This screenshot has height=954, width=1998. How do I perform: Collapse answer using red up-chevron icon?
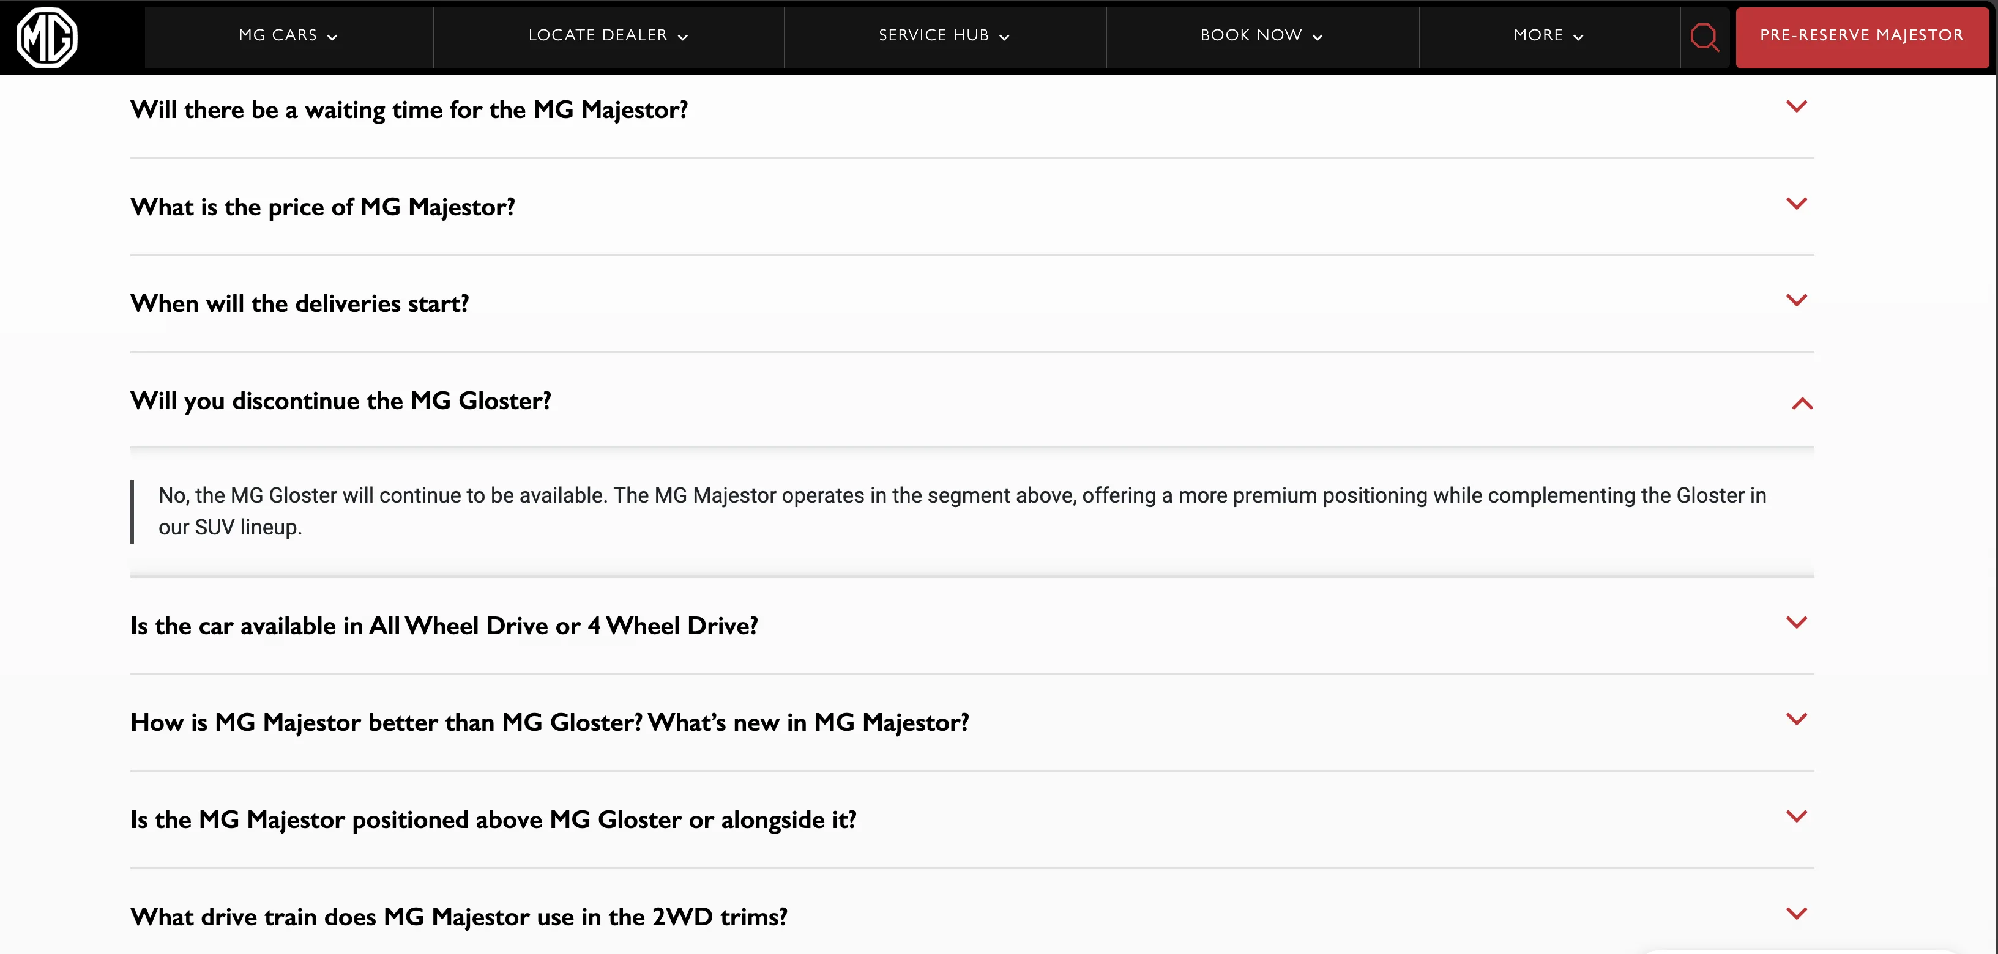[1802, 403]
